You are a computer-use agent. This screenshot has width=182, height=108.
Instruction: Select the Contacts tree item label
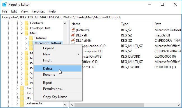[x=37, y=23]
